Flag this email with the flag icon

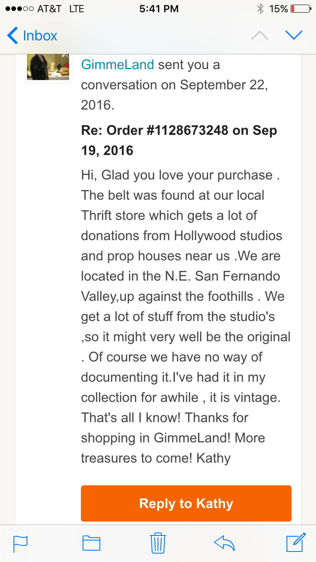[20, 543]
